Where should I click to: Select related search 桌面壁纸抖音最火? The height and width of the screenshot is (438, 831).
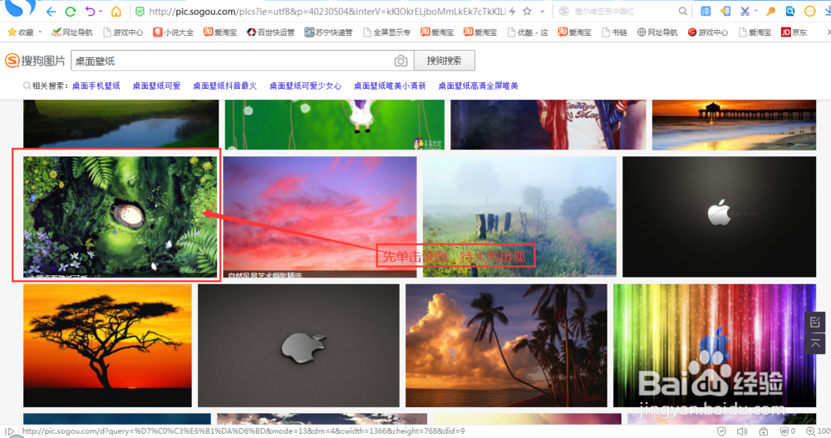[x=224, y=86]
